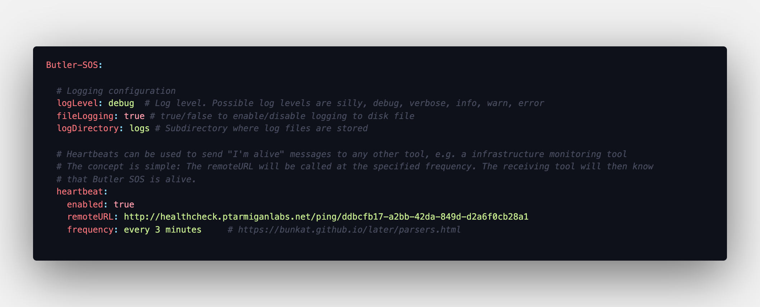Select the remoteURL key

point(90,217)
